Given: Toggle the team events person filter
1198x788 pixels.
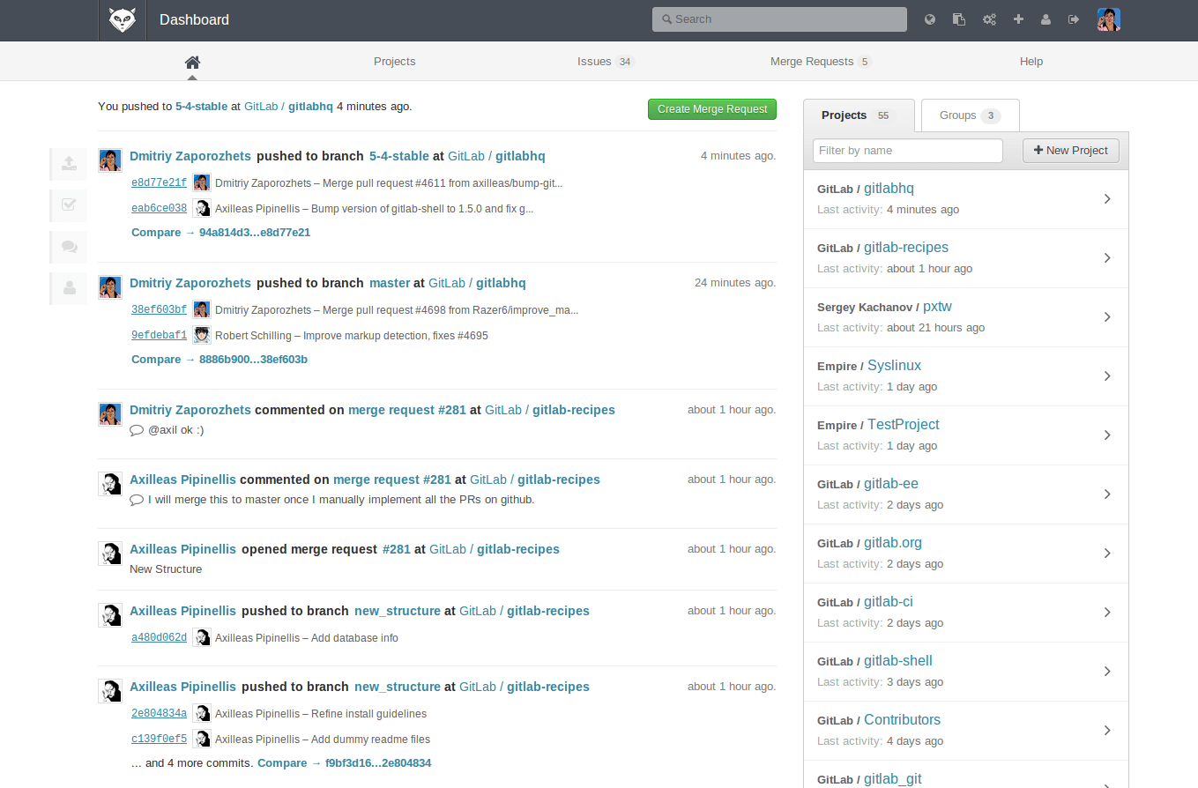Looking at the screenshot, I should click(68, 288).
